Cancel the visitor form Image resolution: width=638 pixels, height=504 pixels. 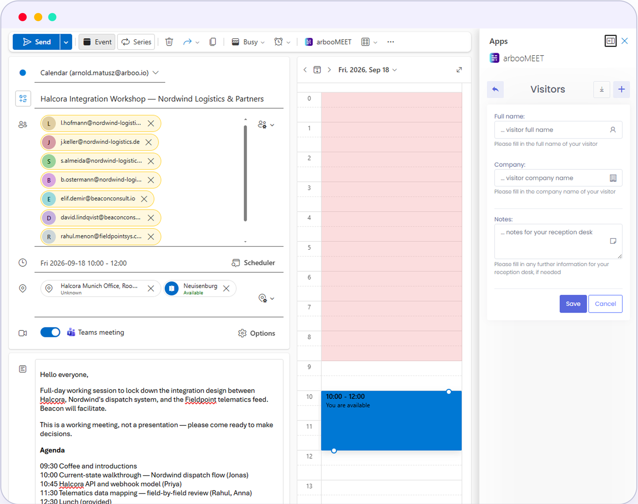pyautogui.click(x=605, y=304)
